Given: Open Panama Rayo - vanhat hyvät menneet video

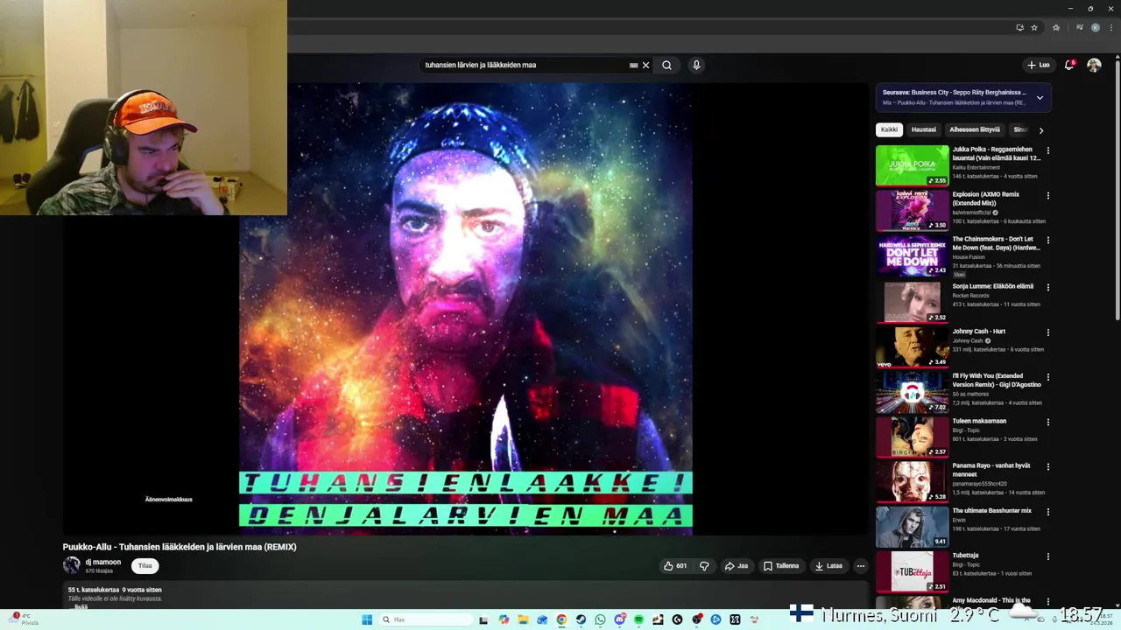Looking at the screenshot, I should pyautogui.click(x=991, y=470).
